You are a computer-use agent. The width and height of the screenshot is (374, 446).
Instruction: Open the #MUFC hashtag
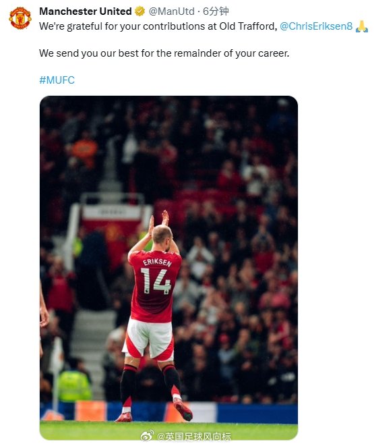pos(57,80)
